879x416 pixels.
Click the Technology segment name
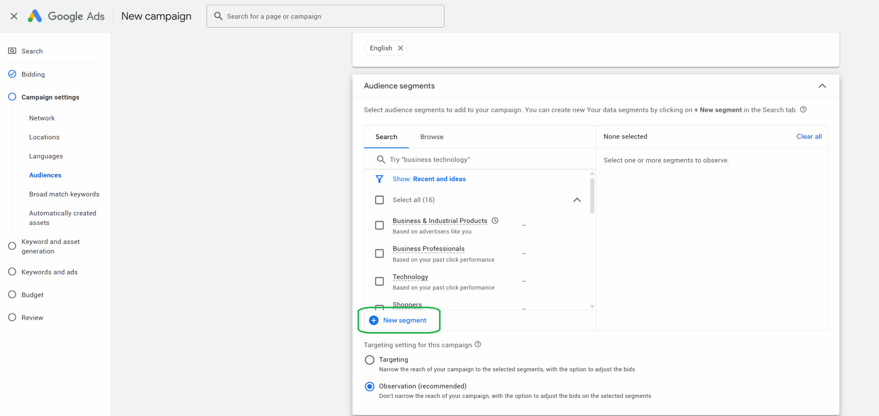click(x=410, y=277)
